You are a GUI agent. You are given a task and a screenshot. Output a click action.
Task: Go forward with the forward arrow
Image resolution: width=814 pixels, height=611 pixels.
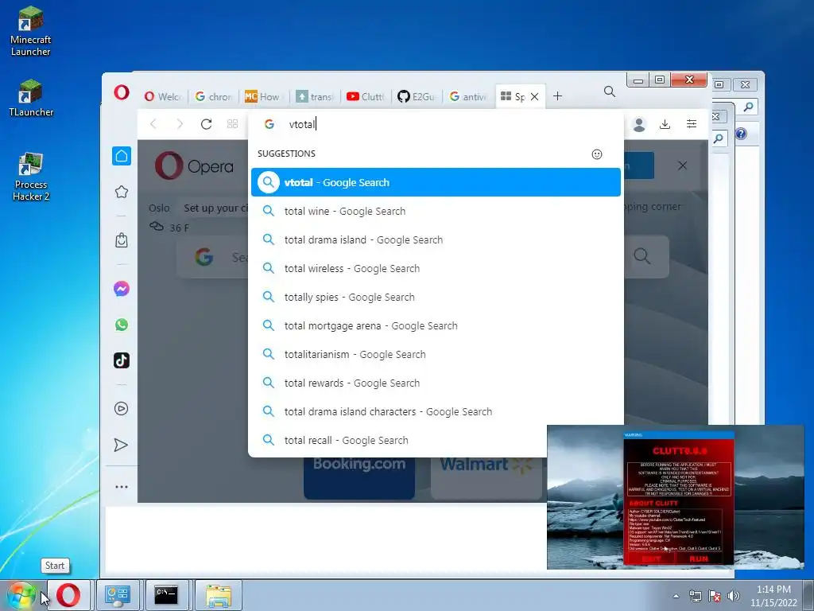(180, 123)
